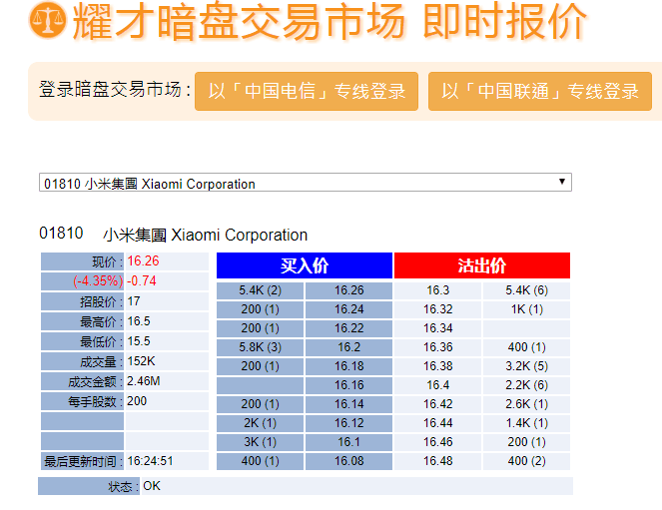Log in via 中国电信 dedicated line
662x510 pixels.
coord(307,91)
